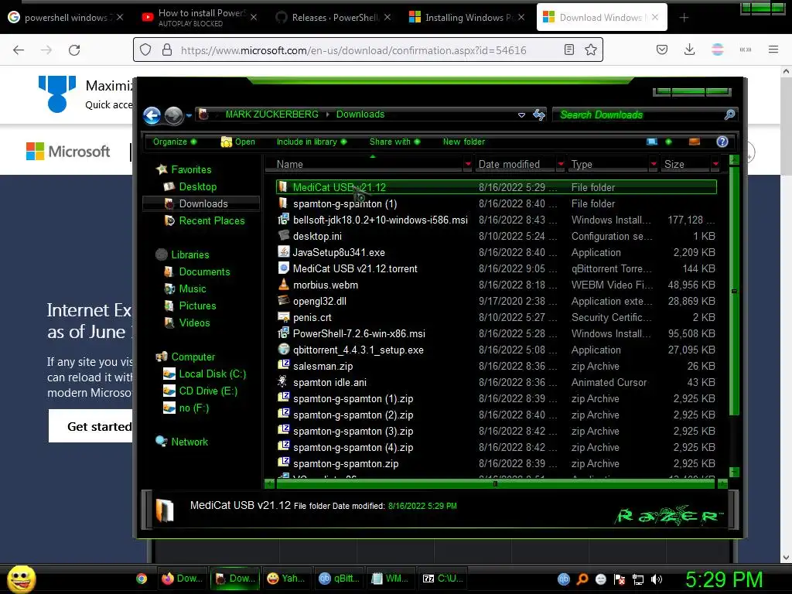Open Firefox downloads arrow icon
Viewport: 792px width, 594px height.
pyautogui.click(x=689, y=49)
